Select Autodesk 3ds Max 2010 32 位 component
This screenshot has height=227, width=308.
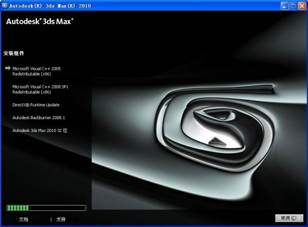[x=40, y=130]
